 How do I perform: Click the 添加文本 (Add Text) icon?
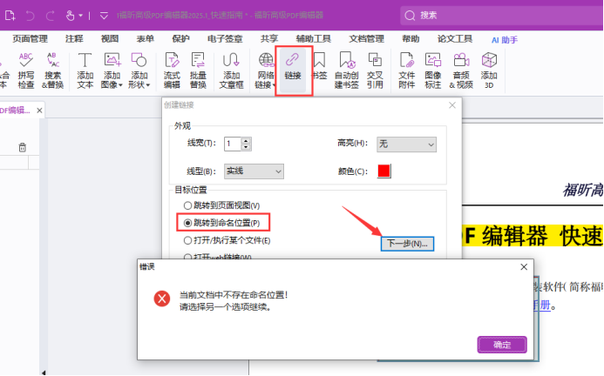click(85, 70)
